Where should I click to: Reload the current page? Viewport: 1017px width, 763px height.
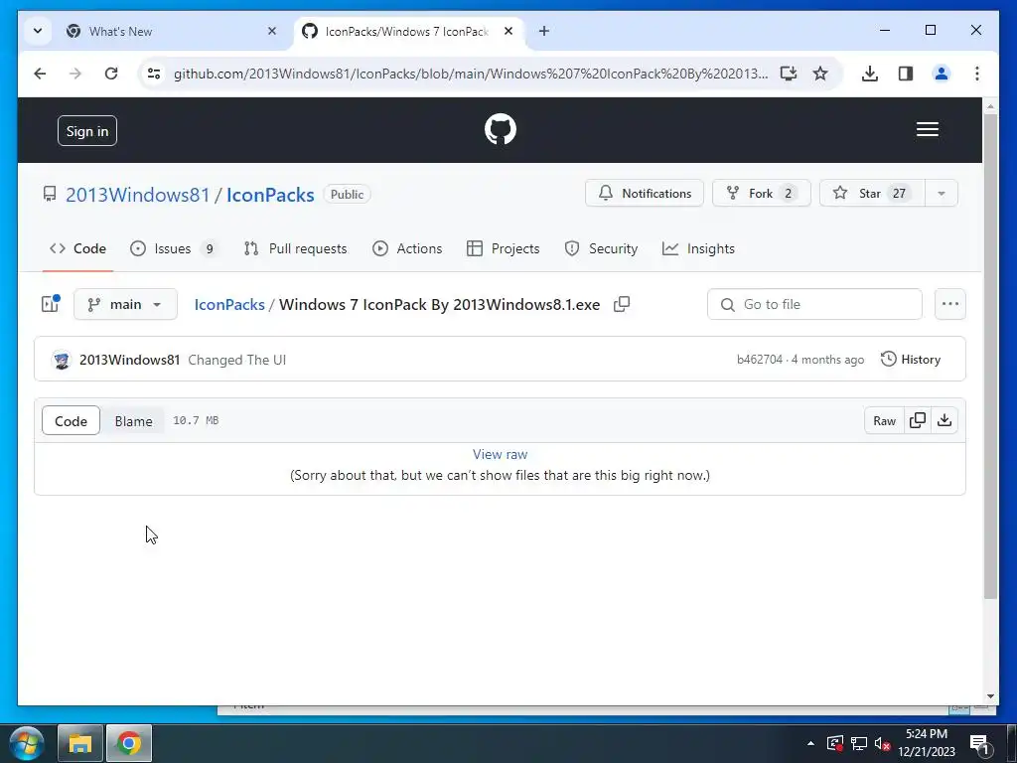point(111,74)
